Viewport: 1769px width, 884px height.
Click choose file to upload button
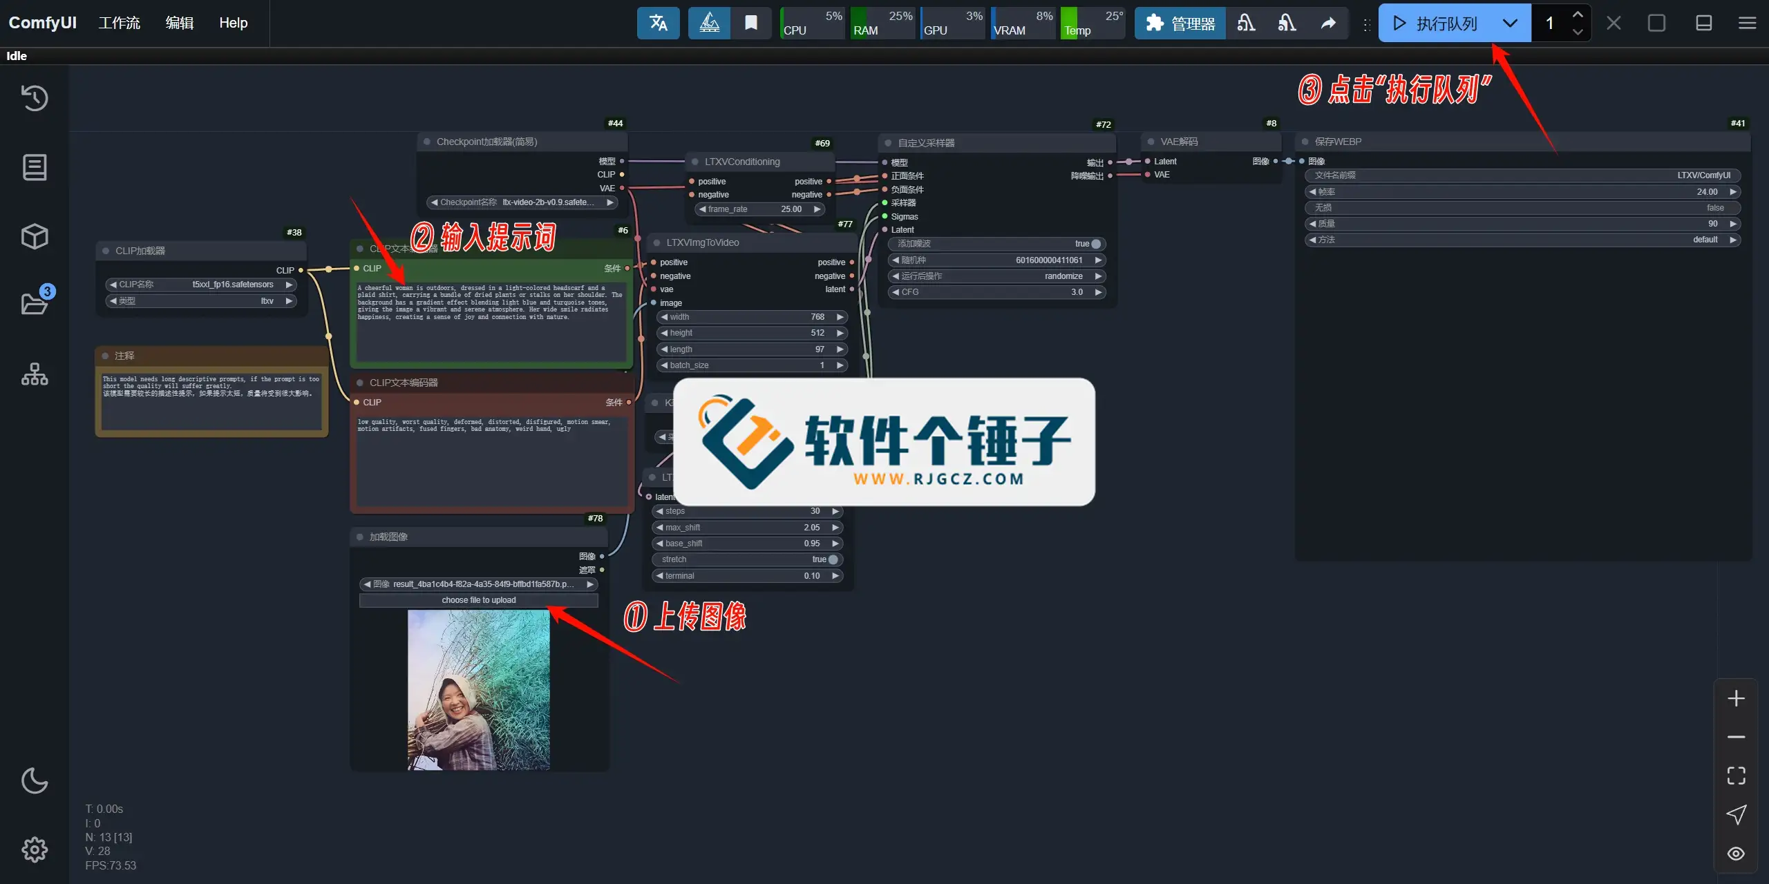coord(478,599)
